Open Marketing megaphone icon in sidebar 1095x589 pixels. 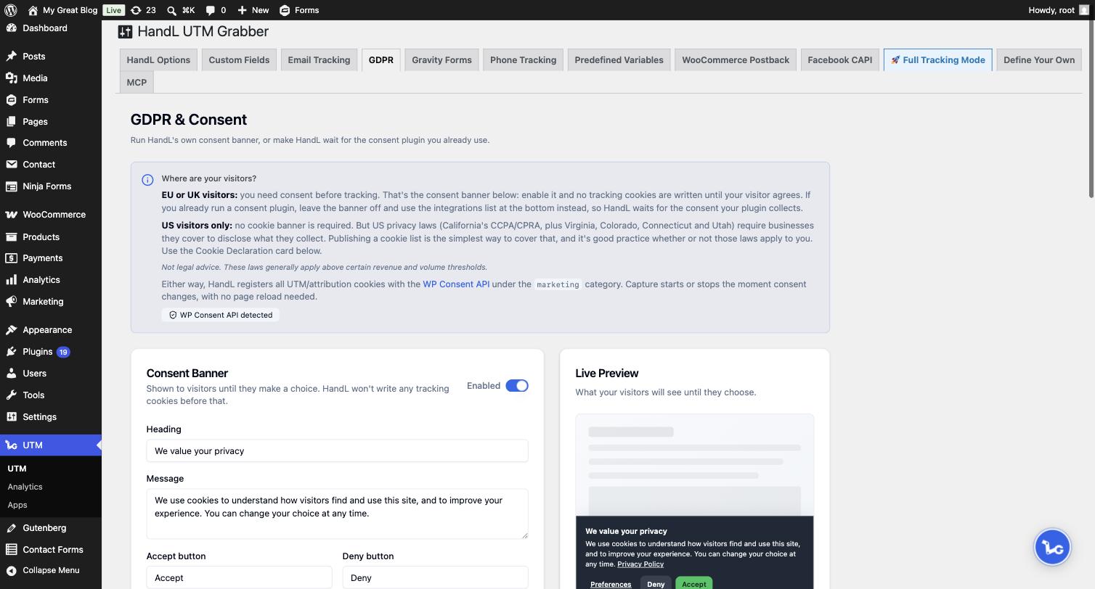(11, 302)
